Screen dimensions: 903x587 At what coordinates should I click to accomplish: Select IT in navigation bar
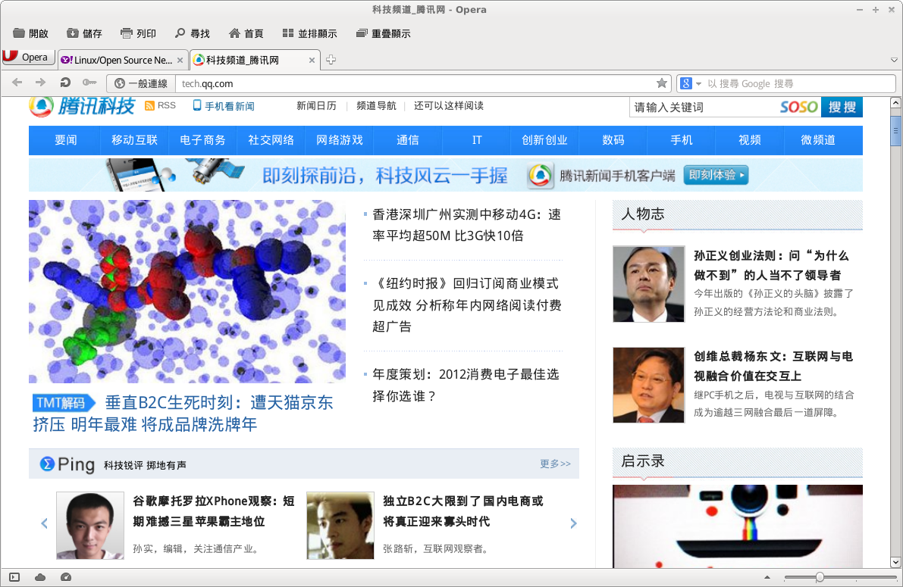click(476, 140)
